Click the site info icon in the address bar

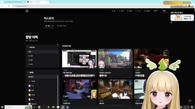[13, 6]
